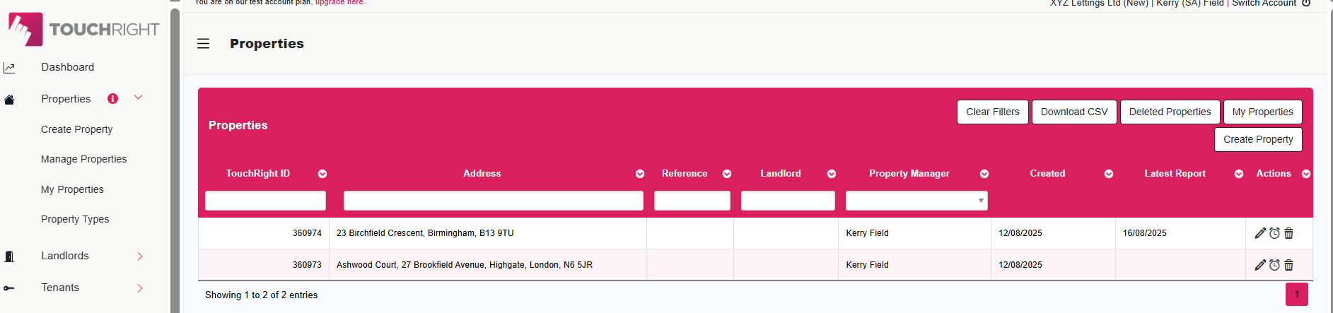This screenshot has height=313, width=1333.
Task: Click the alarm clock icon for Ashwood Court
Action: [1274, 265]
